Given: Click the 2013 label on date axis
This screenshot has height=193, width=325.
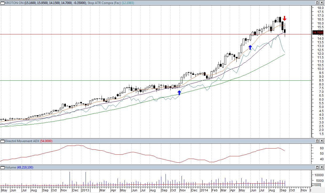Looking at the screenshot, I should [x=85, y=190].
